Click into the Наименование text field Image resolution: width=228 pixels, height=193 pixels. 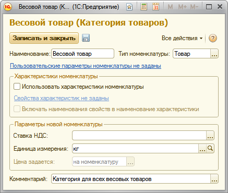point(82,54)
